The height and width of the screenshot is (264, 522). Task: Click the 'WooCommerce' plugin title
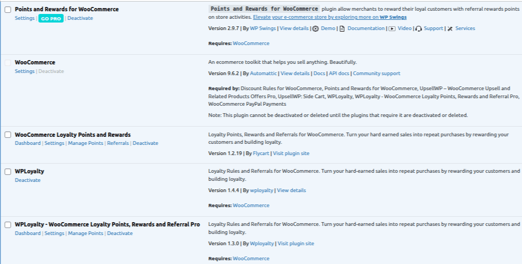pos(35,62)
